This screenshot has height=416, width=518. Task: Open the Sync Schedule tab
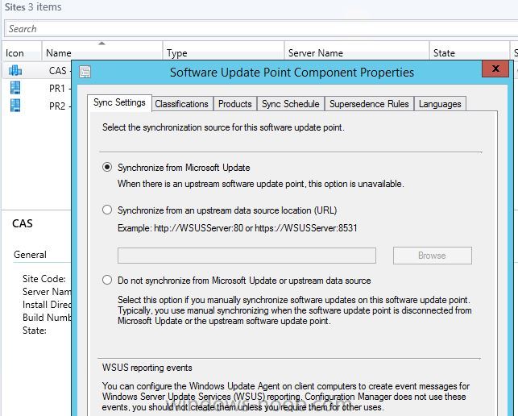290,104
